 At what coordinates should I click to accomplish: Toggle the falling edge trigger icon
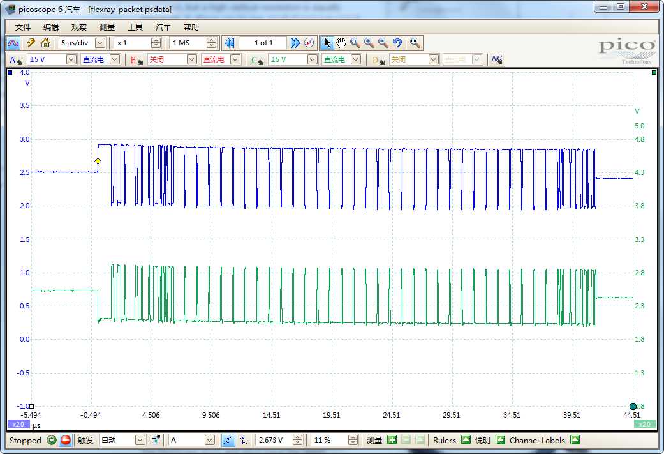click(x=244, y=440)
